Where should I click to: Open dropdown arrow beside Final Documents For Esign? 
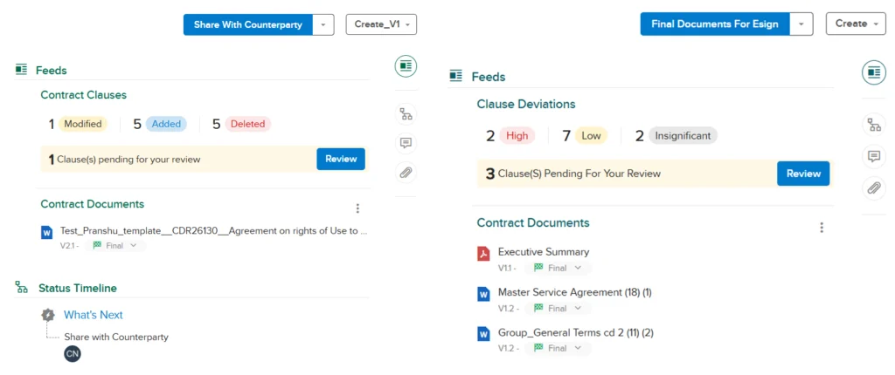click(x=801, y=24)
